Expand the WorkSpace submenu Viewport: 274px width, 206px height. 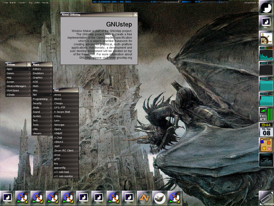pyautogui.click(x=18, y=90)
